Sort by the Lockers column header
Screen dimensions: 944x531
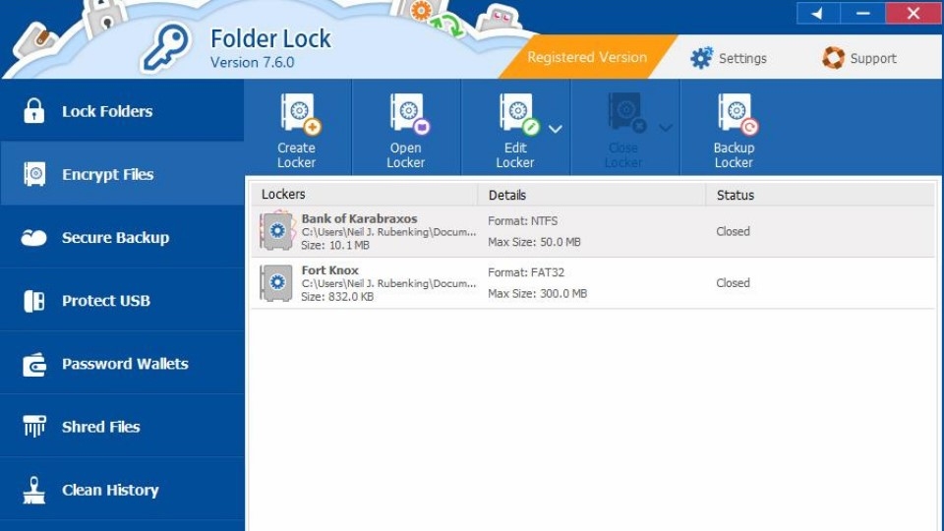click(x=365, y=195)
